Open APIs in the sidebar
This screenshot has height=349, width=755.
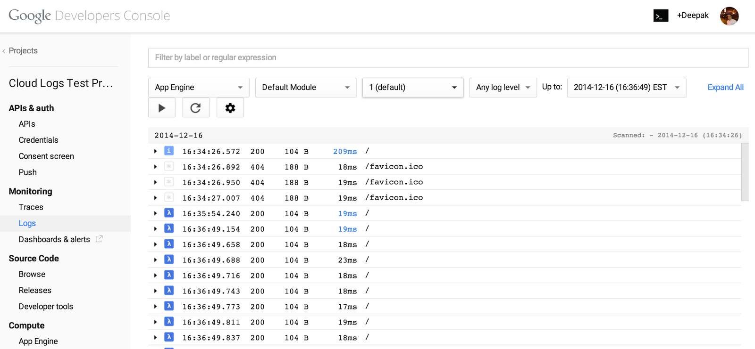click(27, 124)
